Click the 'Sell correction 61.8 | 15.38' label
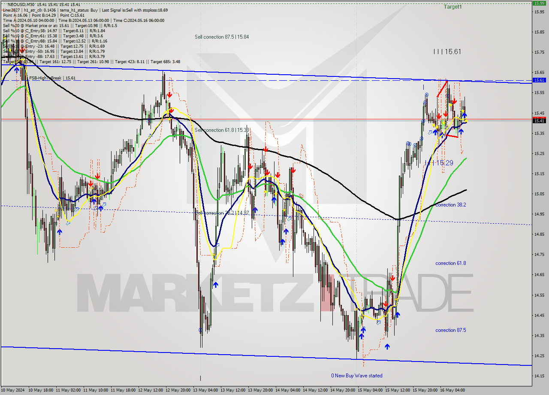 [222, 130]
